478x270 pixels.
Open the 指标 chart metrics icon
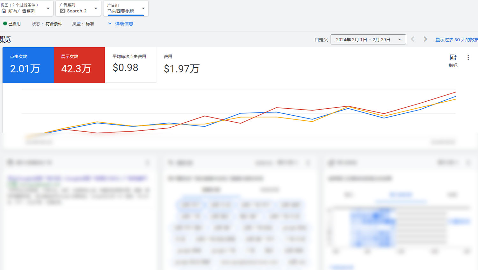[453, 57]
